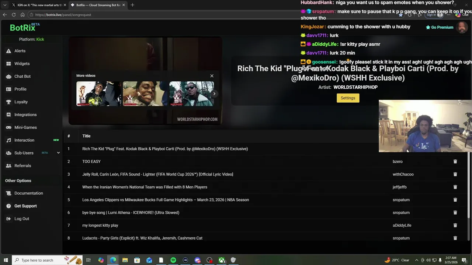The width and height of the screenshot is (472, 265).
Task: Open the browser tab search dropdown
Action: coord(5,5)
